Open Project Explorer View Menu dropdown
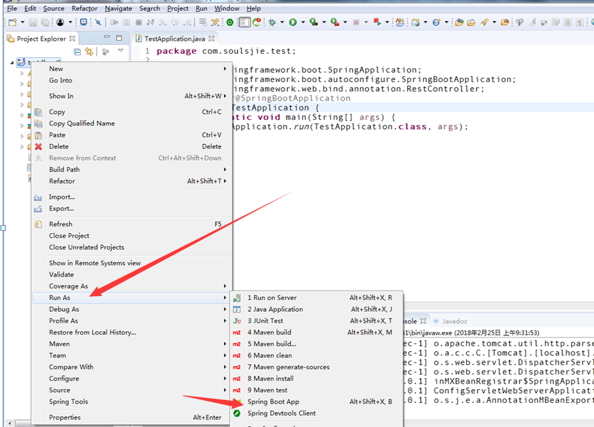 point(120,51)
